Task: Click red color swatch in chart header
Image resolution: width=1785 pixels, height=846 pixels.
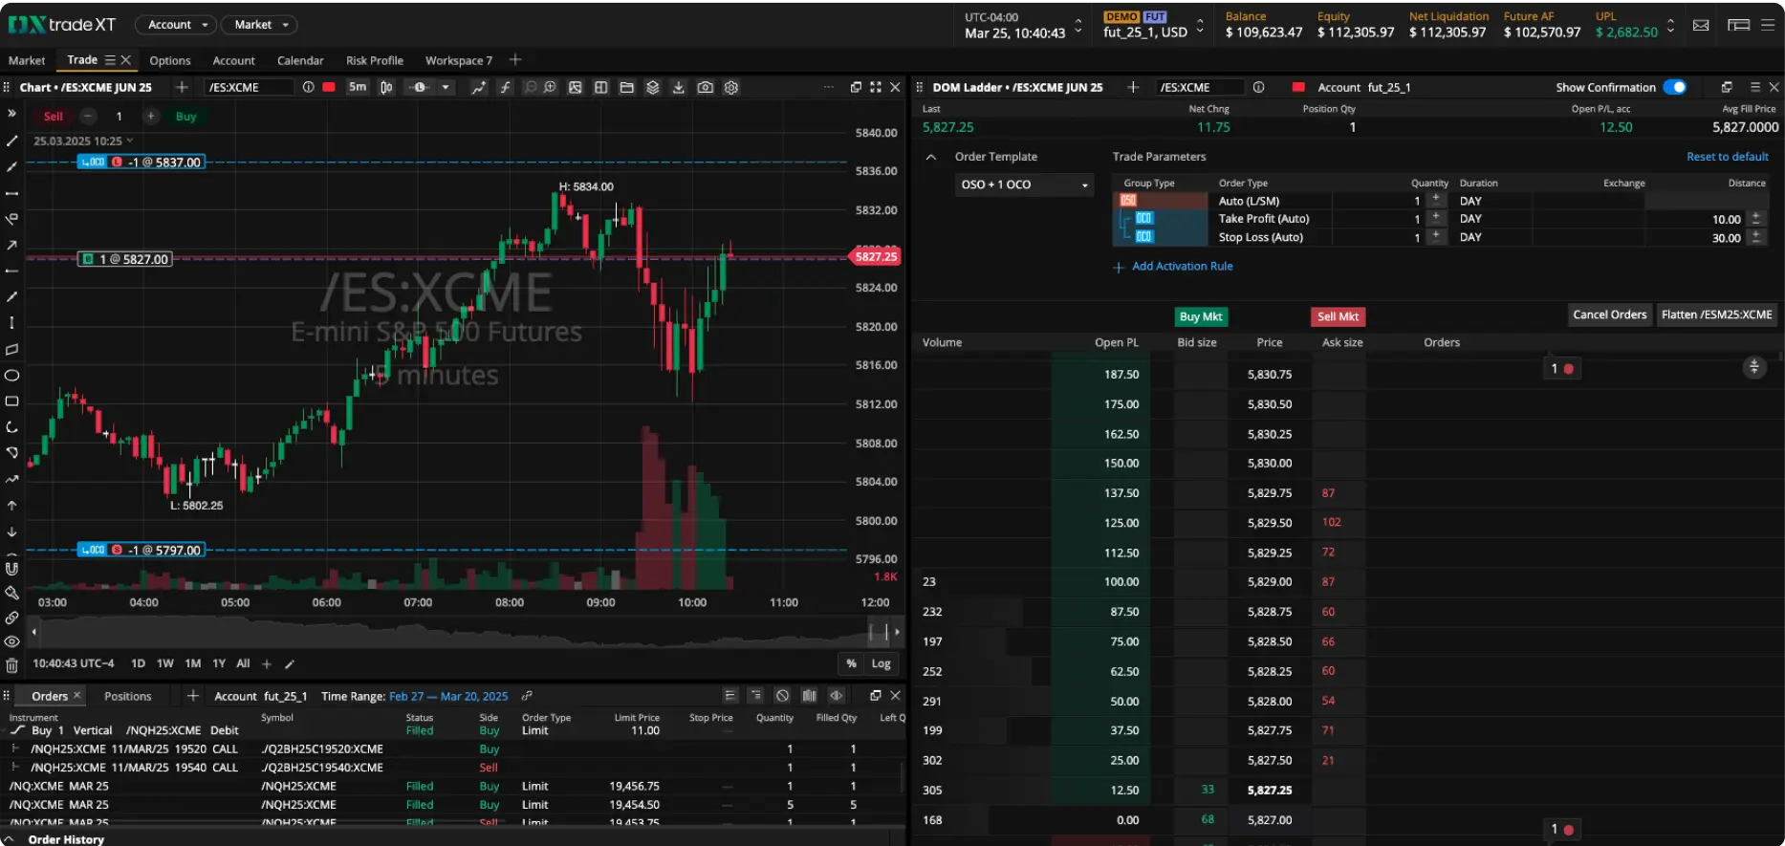Action: coord(329,87)
